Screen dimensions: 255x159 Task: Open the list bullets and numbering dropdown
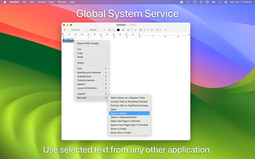point(167,30)
